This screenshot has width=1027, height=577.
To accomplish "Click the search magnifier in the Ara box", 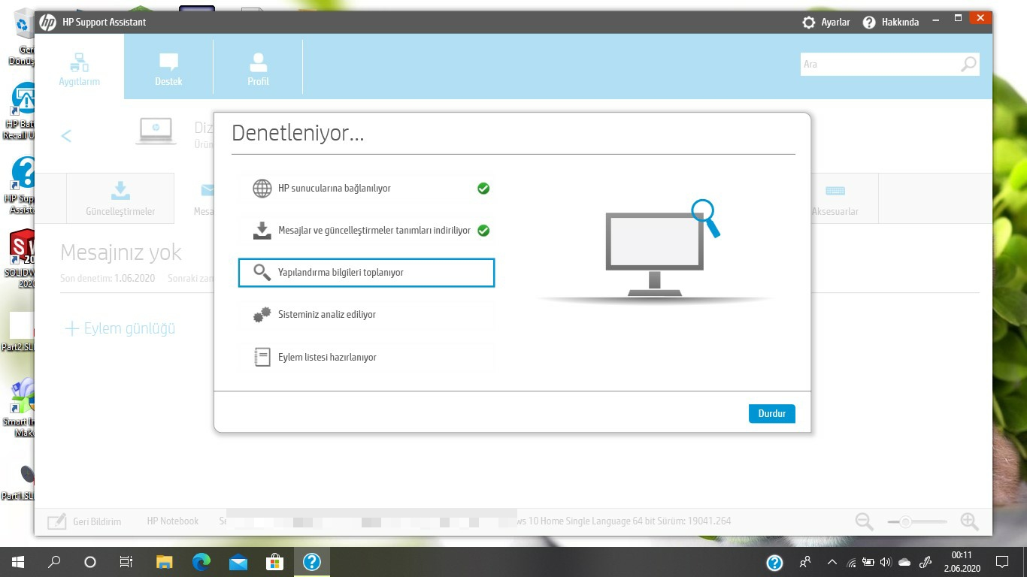I will (x=968, y=65).
